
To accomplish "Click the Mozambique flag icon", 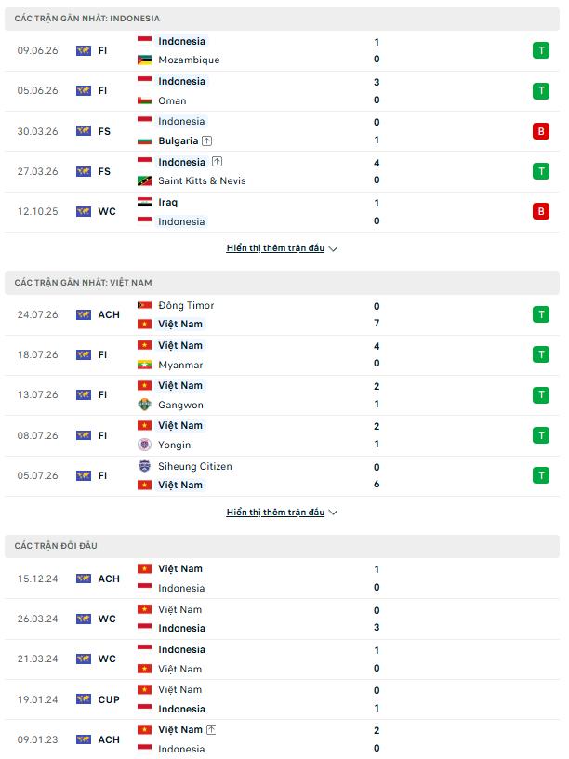I will (144, 60).
